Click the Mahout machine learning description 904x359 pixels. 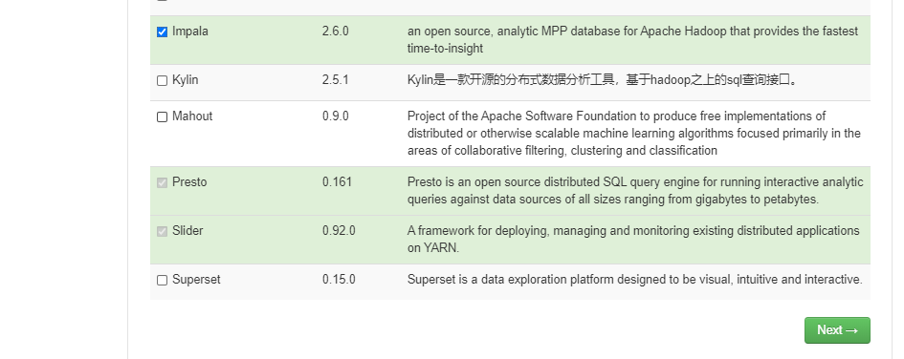pyautogui.click(x=634, y=134)
